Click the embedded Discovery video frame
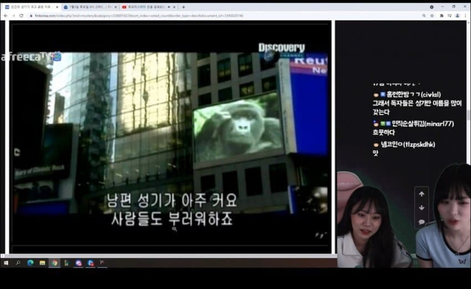This screenshot has height=289, width=471. (170, 135)
